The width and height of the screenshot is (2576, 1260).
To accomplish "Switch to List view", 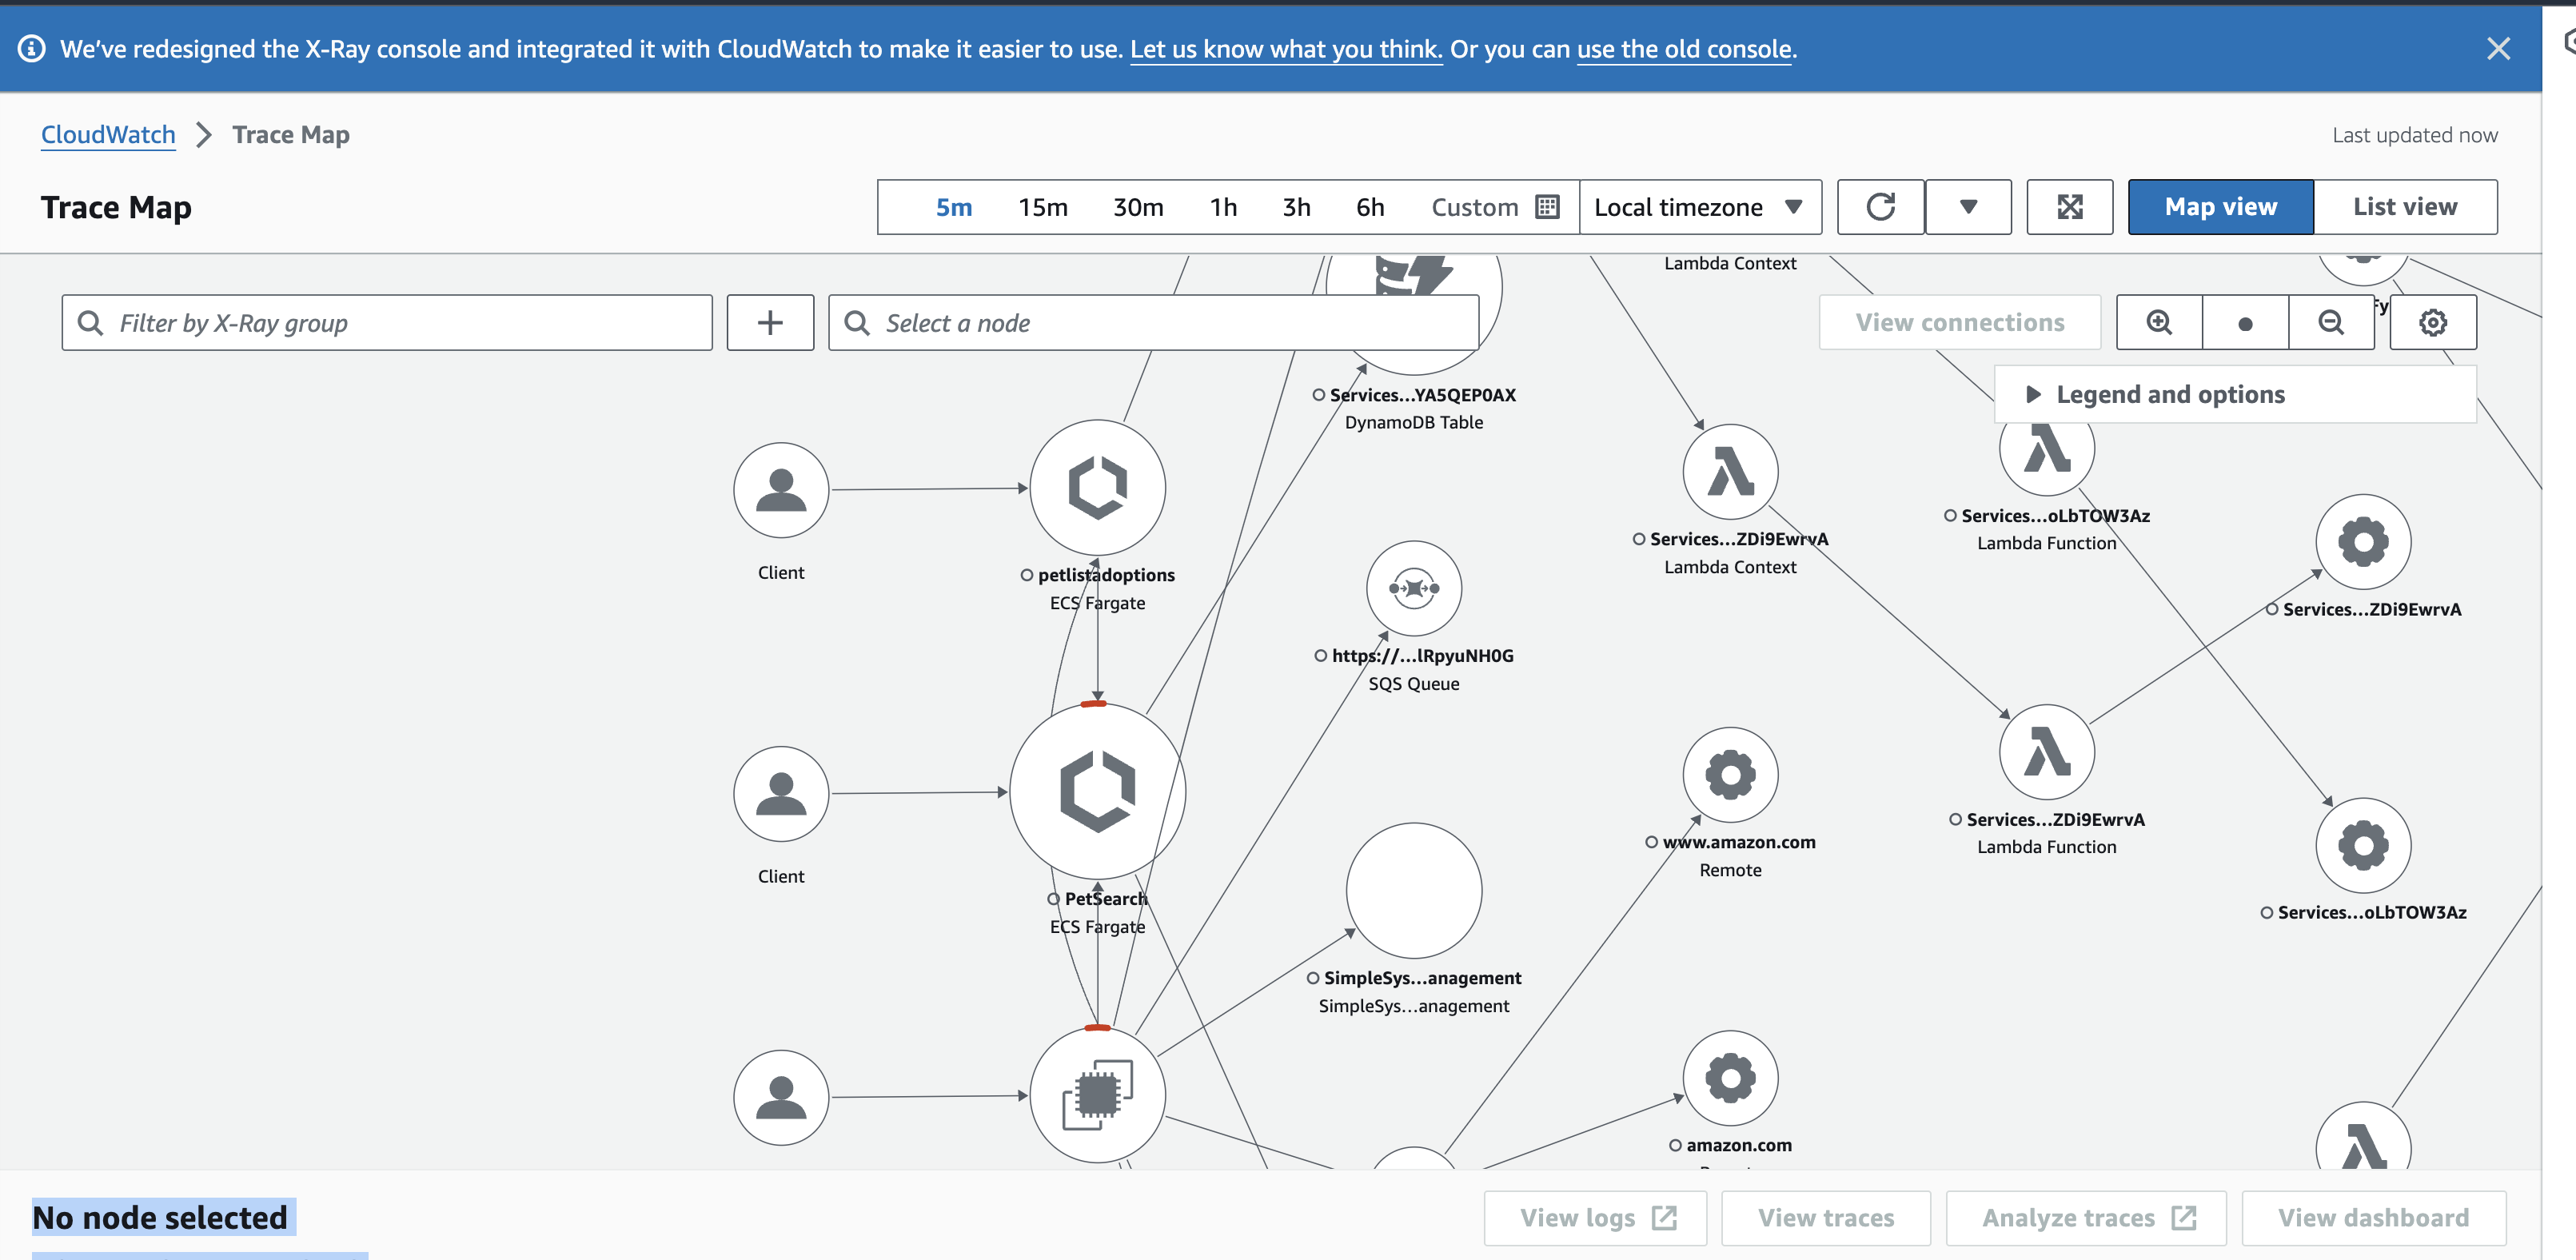I will (x=2404, y=207).
